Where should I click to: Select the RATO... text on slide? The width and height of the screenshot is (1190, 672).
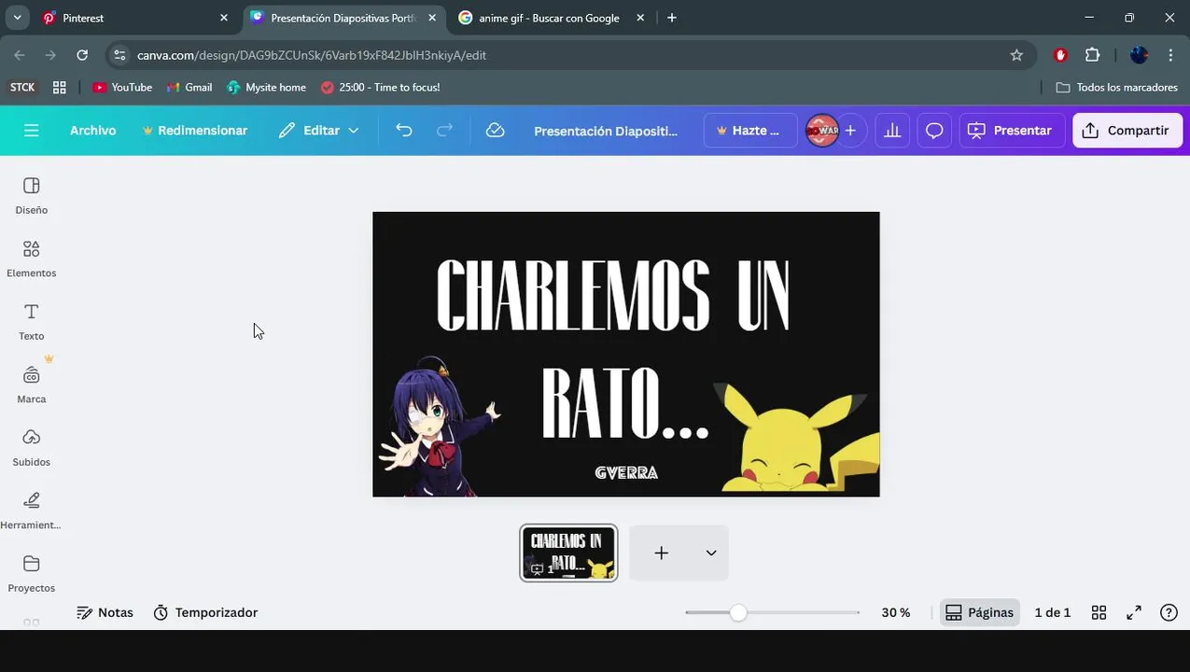coord(624,403)
